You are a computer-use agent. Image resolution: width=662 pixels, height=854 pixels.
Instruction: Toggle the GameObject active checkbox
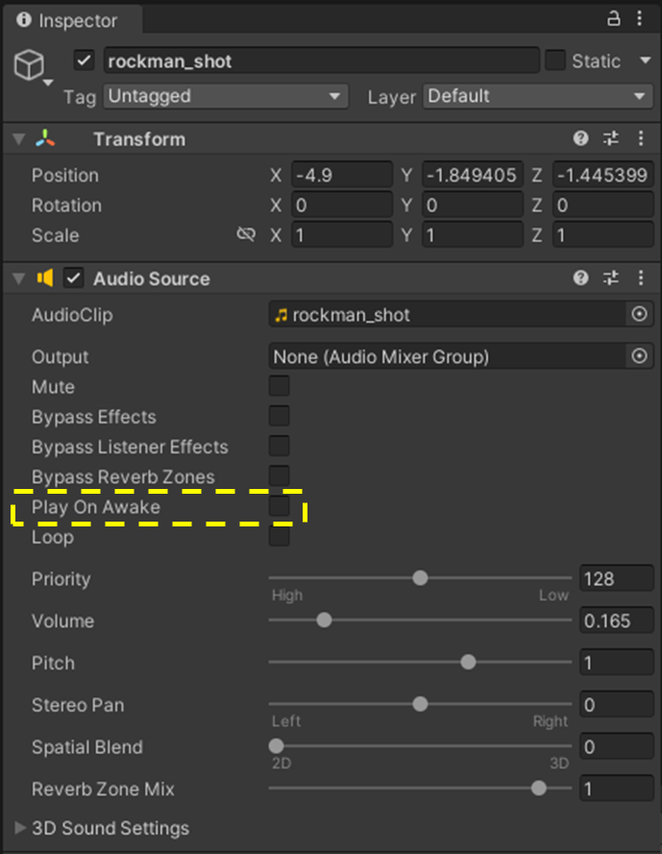84,61
